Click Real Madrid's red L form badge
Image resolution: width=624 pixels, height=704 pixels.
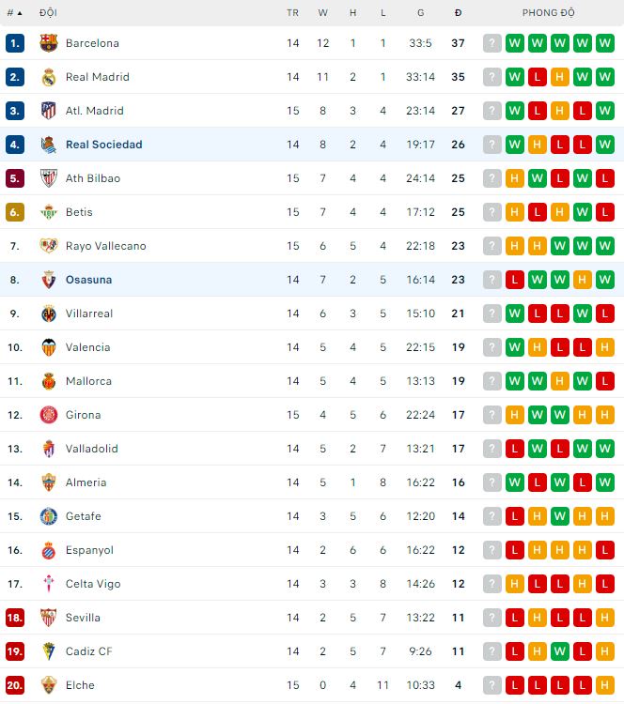(x=538, y=77)
